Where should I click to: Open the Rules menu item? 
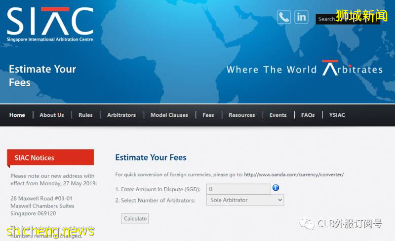point(85,115)
